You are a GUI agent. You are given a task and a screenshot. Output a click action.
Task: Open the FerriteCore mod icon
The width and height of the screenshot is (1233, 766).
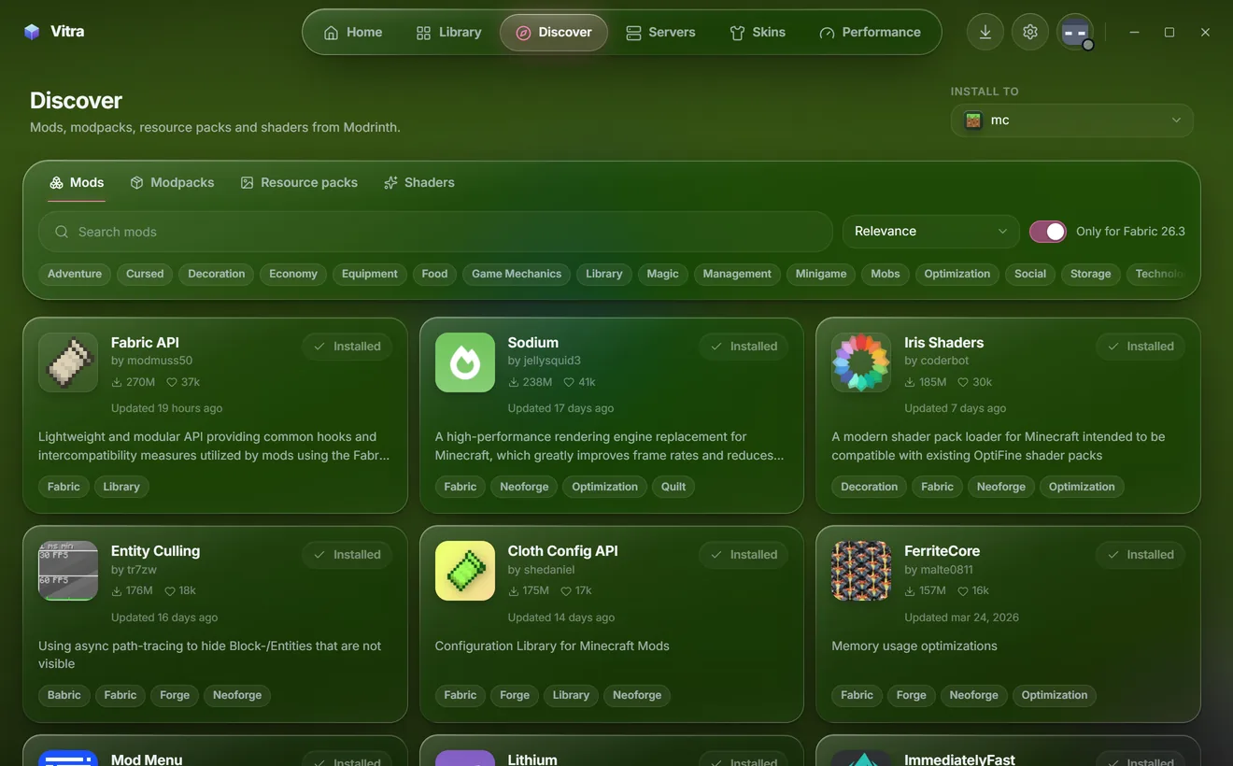[x=861, y=571]
